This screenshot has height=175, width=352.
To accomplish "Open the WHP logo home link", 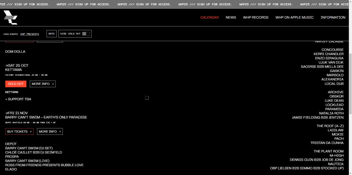I will pos(10,18).
